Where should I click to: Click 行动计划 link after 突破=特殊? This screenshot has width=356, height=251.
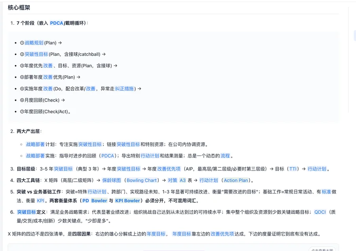click(x=97, y=192)
